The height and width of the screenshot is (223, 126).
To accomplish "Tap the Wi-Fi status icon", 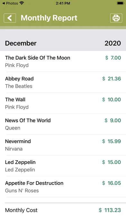I will [22, 3].
